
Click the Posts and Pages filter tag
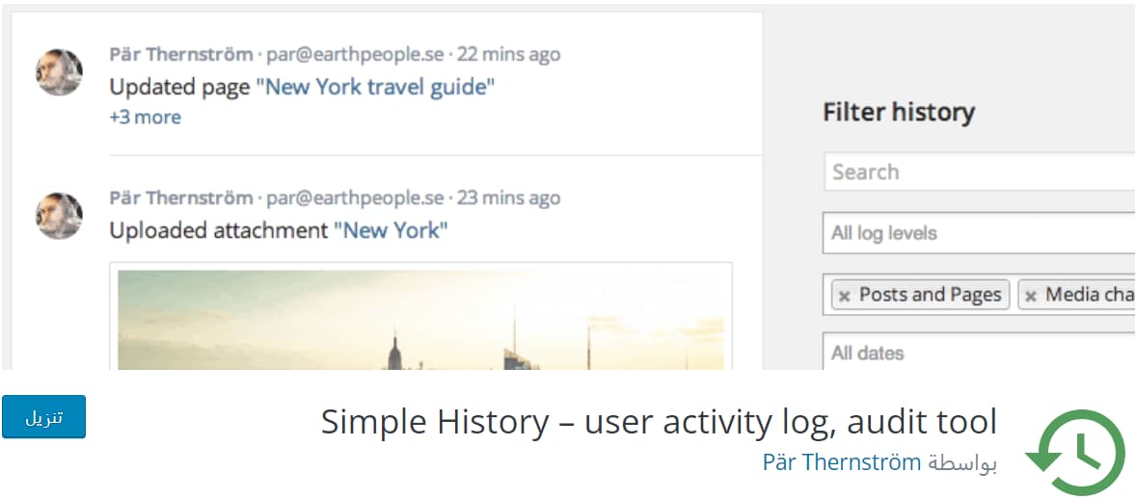pyautogui.click(x=930, y=295)
